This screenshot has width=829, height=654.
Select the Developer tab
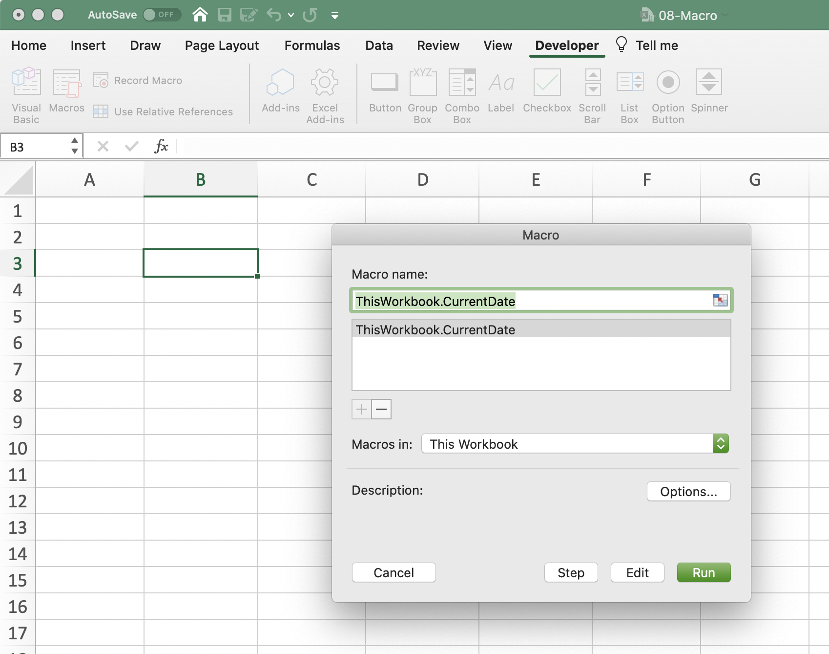[x=567, y=45]
